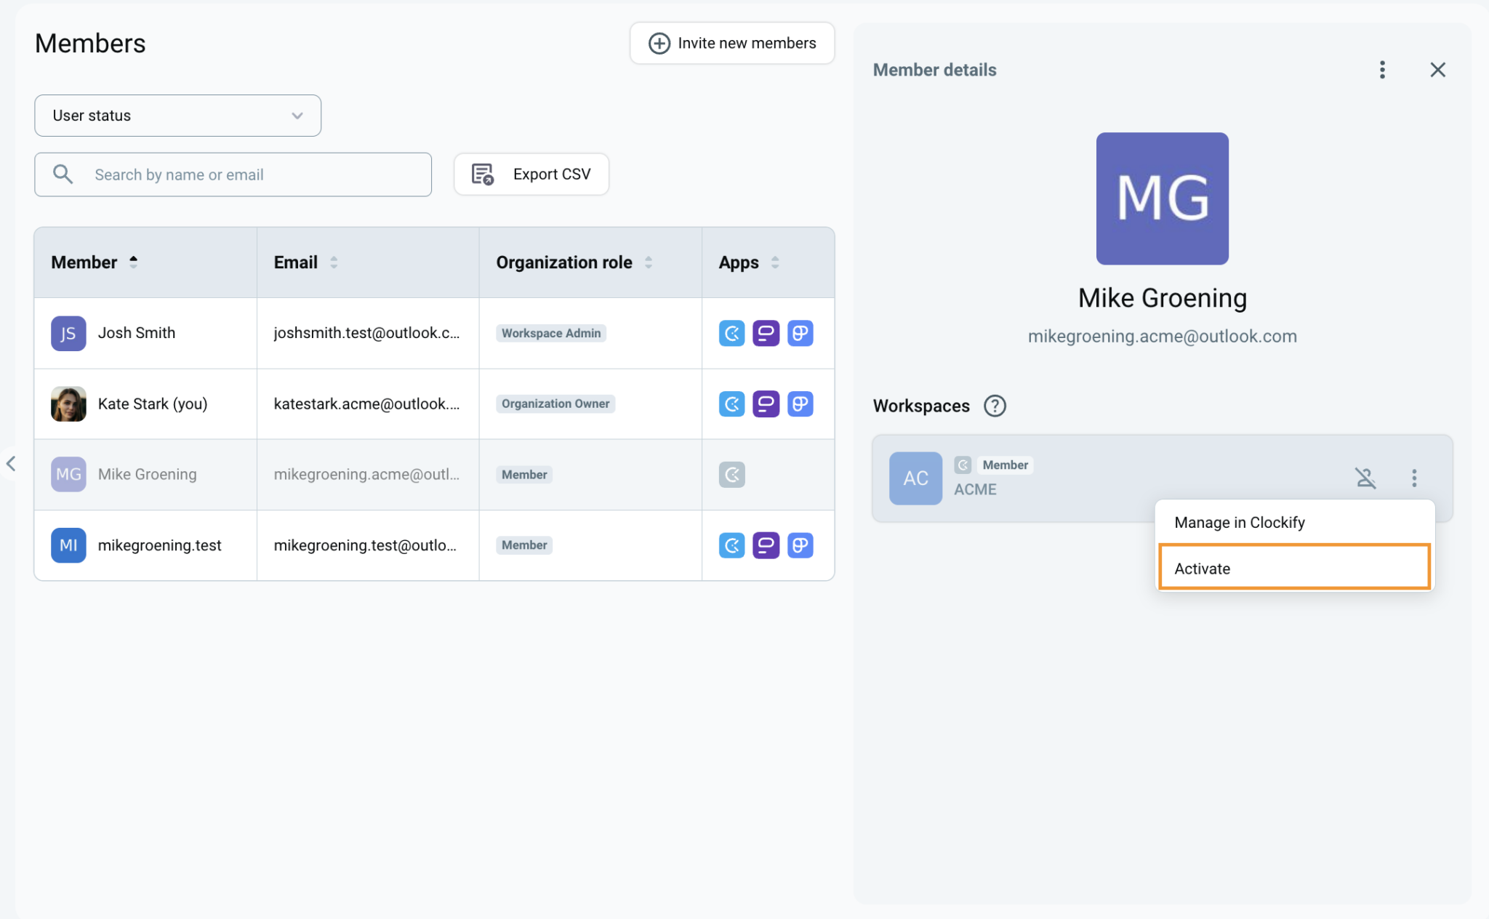Open Clockify app icon in Josh Smith row
The width and height of the screenshot is (1489, 919).
click(731, 333)
